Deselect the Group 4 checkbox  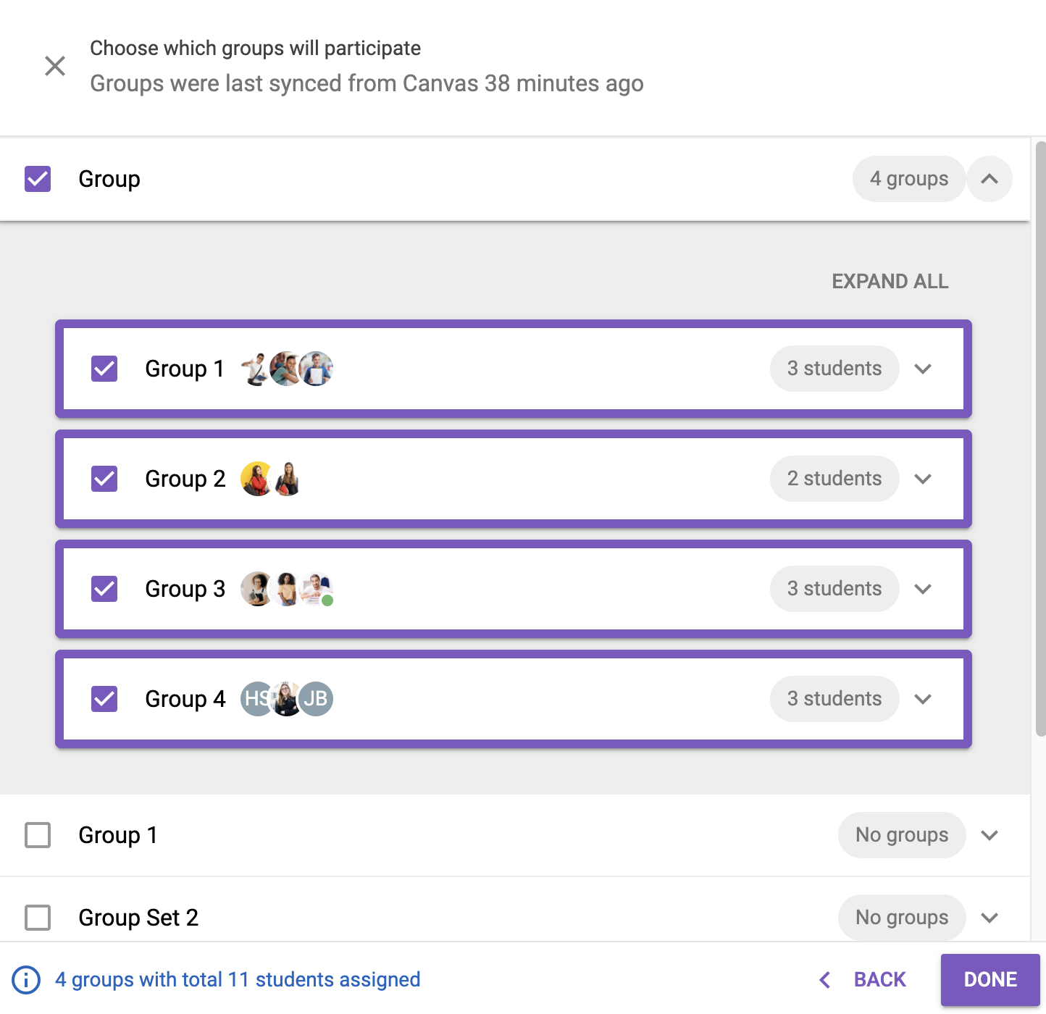[104, 699]
